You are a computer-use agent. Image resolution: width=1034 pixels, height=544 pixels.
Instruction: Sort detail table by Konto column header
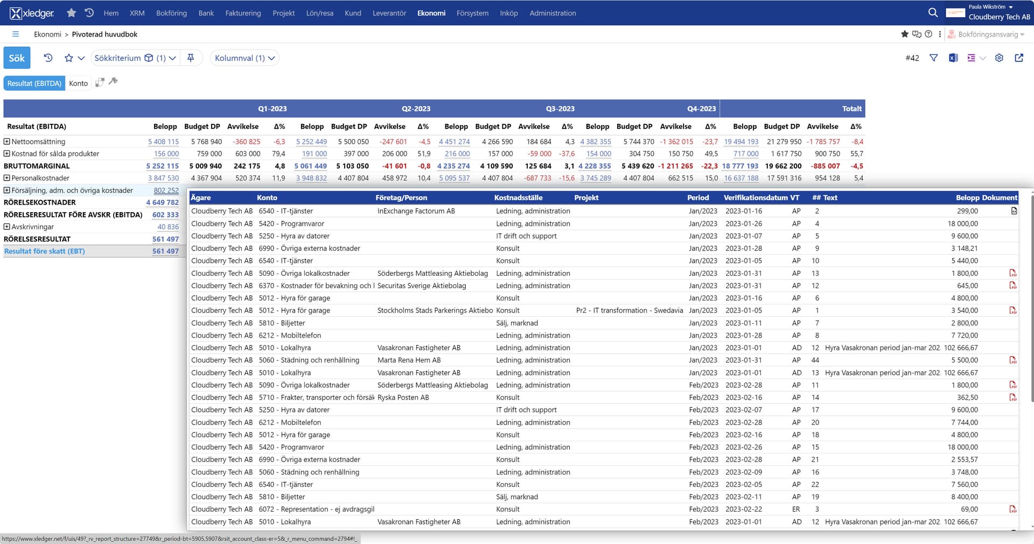click(267, 198)
